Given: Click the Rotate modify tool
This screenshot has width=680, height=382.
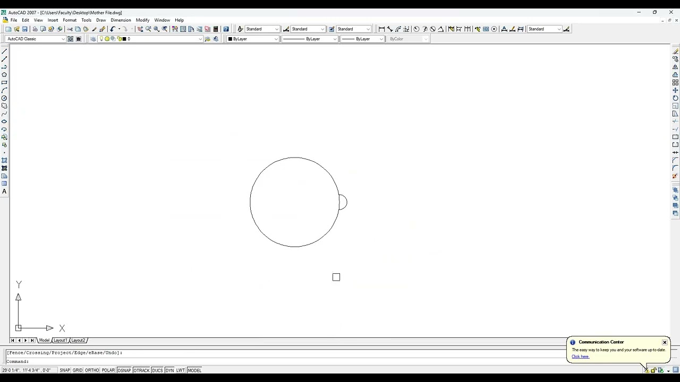Looking at the screenshot, I should pos(676,98).
